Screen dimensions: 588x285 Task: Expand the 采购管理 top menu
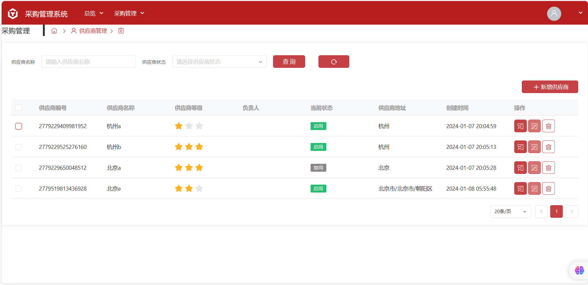129,13
